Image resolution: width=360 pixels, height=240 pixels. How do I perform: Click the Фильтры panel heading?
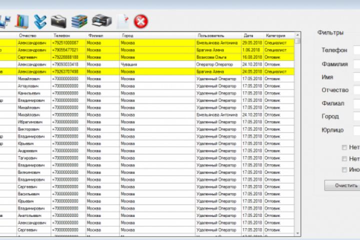(330, 32)
